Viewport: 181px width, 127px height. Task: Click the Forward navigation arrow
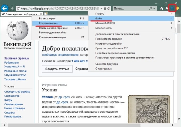click(12, 9)
